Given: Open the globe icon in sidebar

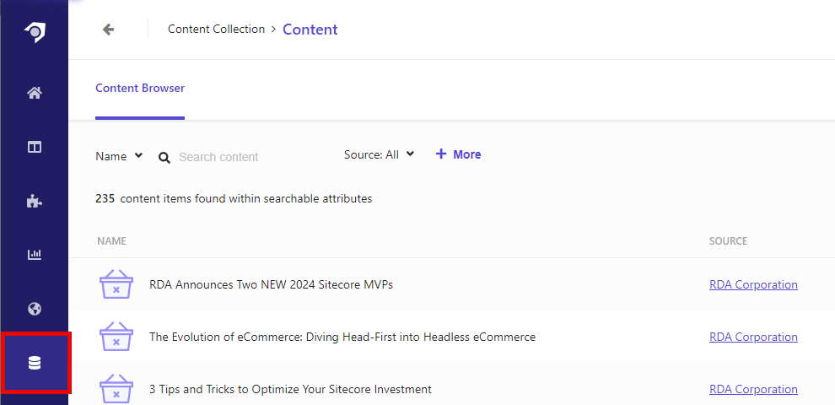Looking at the screenshot, I should pos(35,309).
